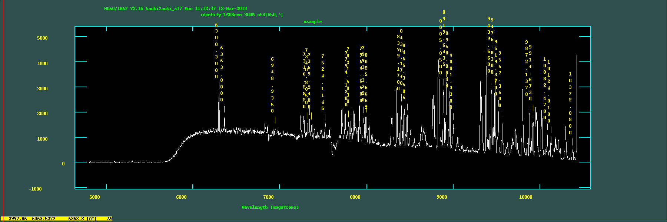This screenshot has width=667, height=222.
Task: Click the 10000 x-axis tick label
Action: coord(525,197)
